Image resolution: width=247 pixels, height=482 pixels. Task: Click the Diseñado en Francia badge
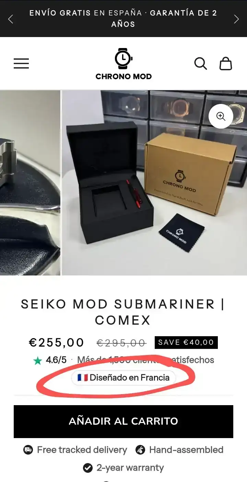[123, 378]
